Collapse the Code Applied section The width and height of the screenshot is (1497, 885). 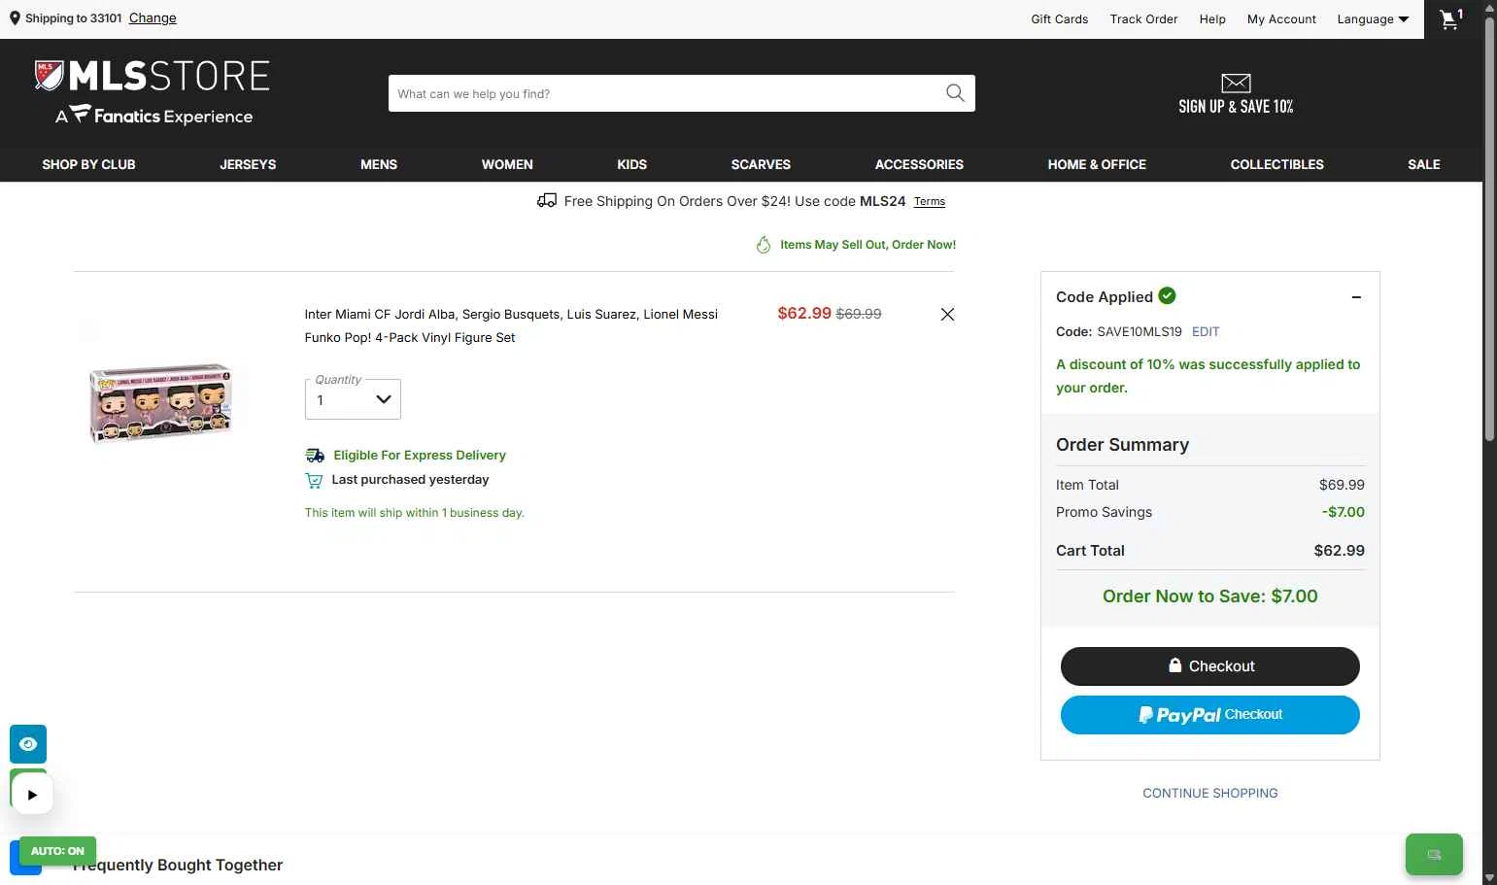pyautogui.click(x=1356, y=297)
